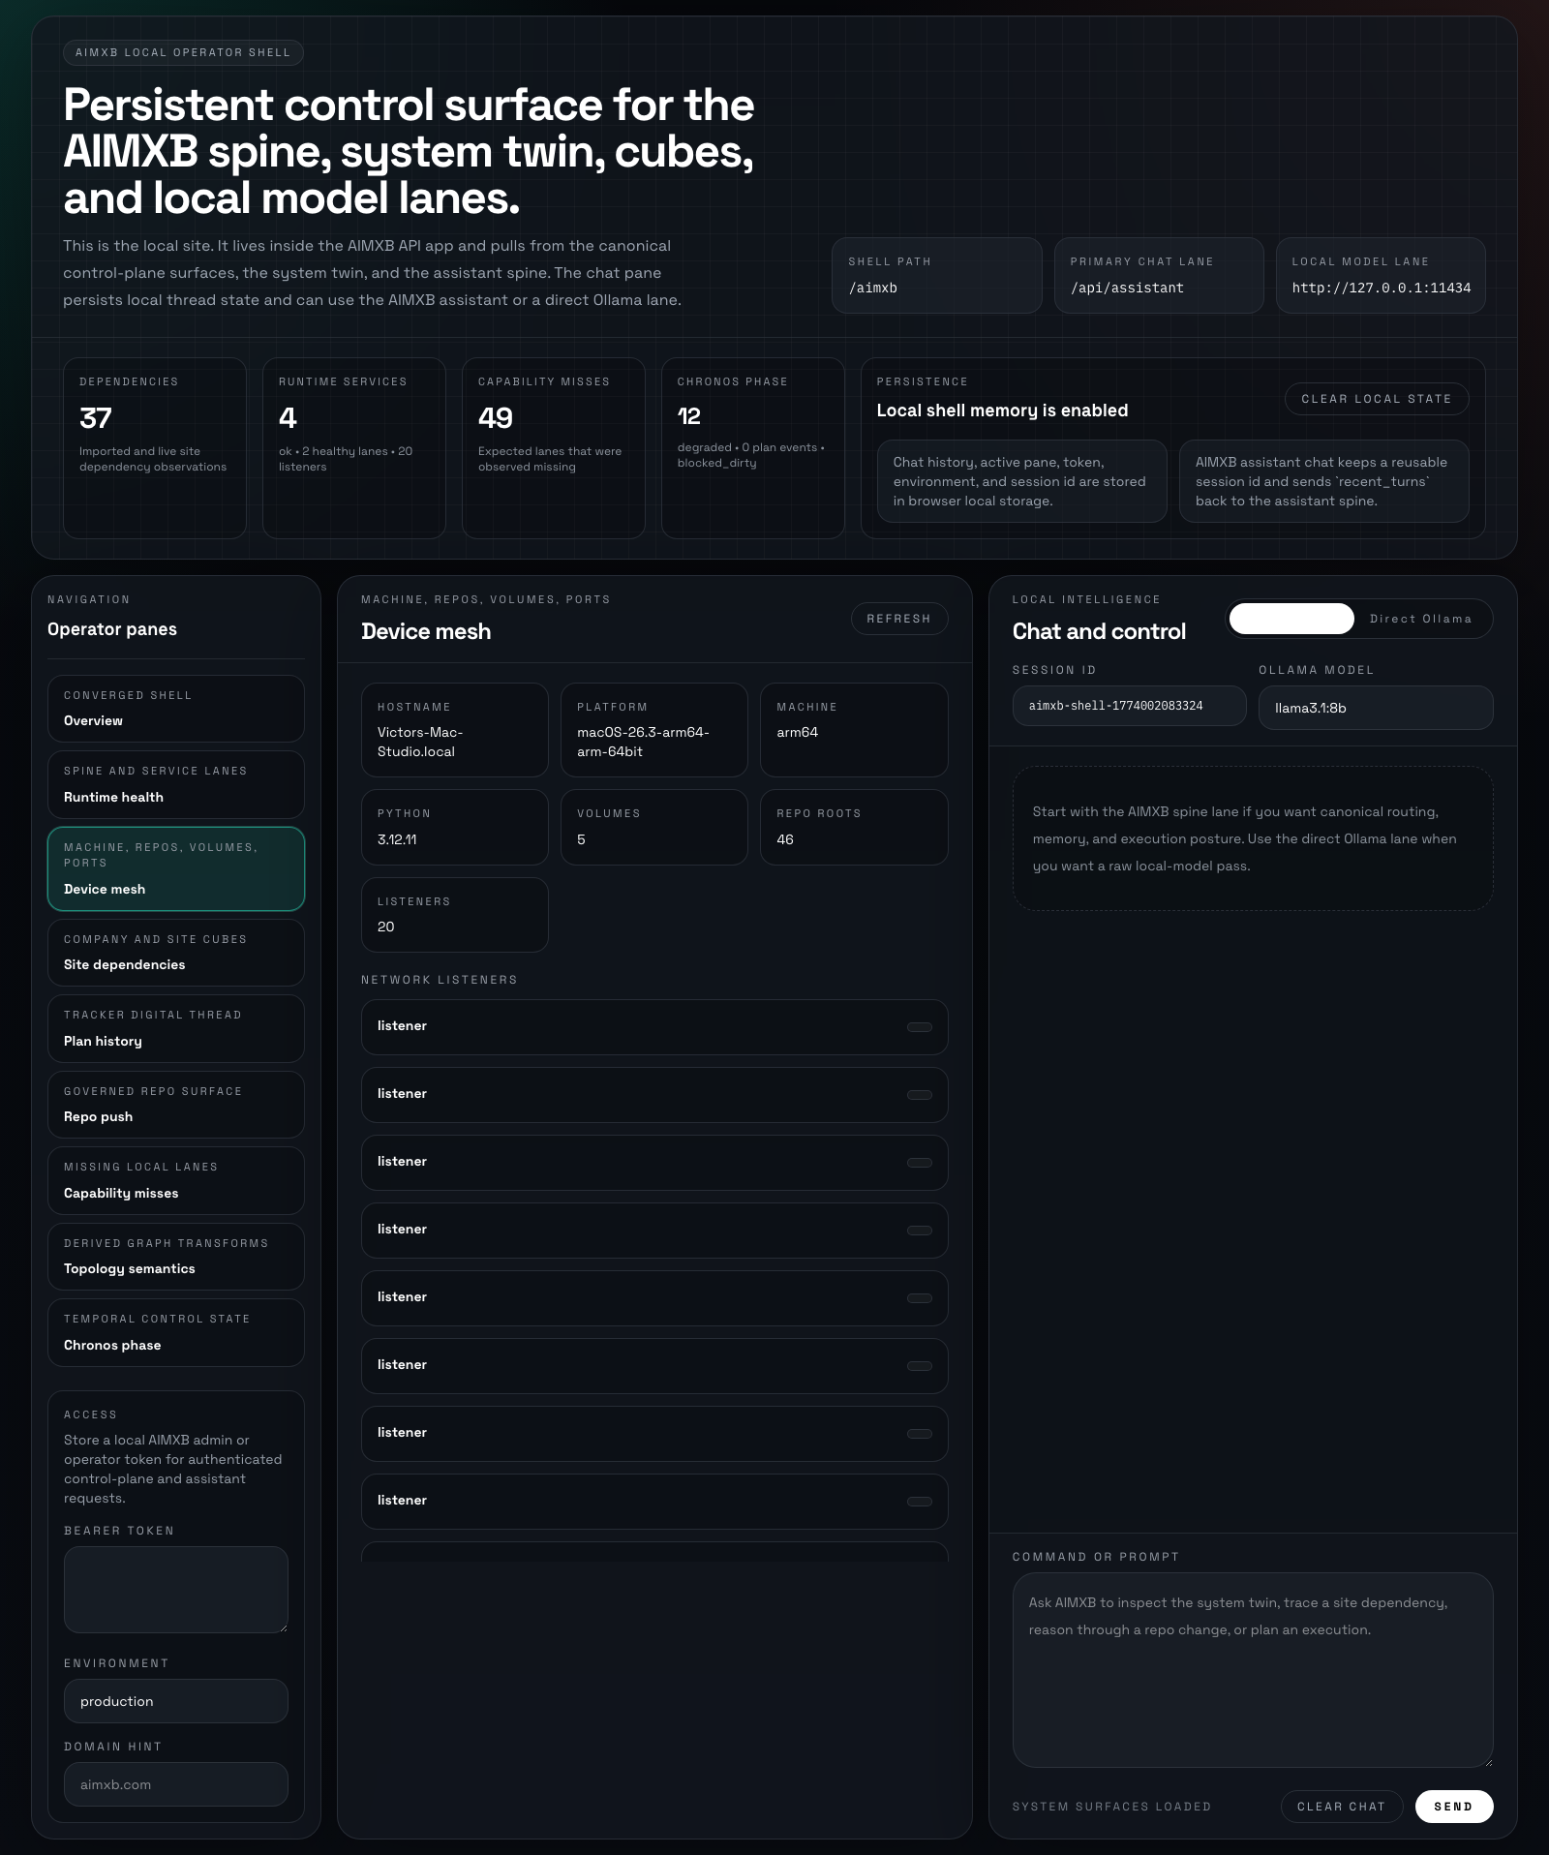1549x1855 pixels.
Task: Click the Domain Hint input field
Action: point(176,1784)
